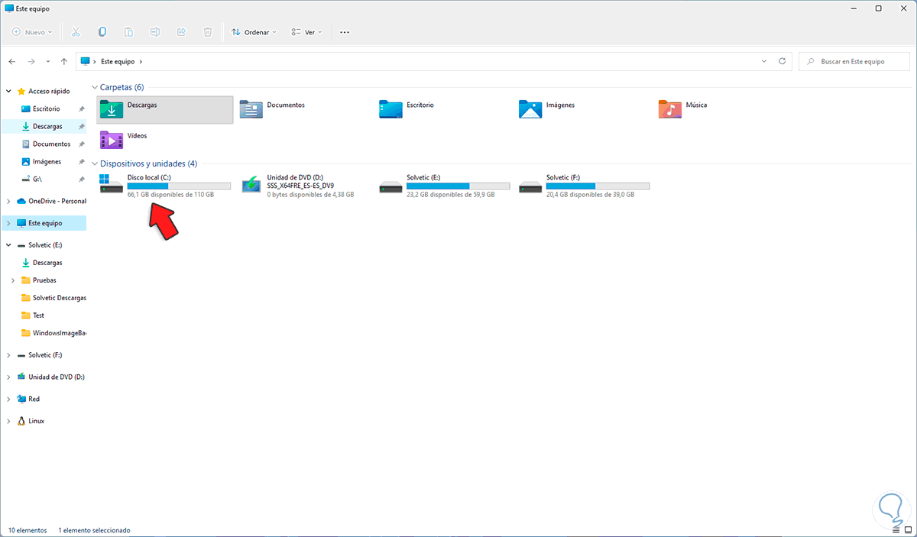Open the Ver view menu
Image resolution: width=917 pixels, height=537 pixels.
click(307, 32)
